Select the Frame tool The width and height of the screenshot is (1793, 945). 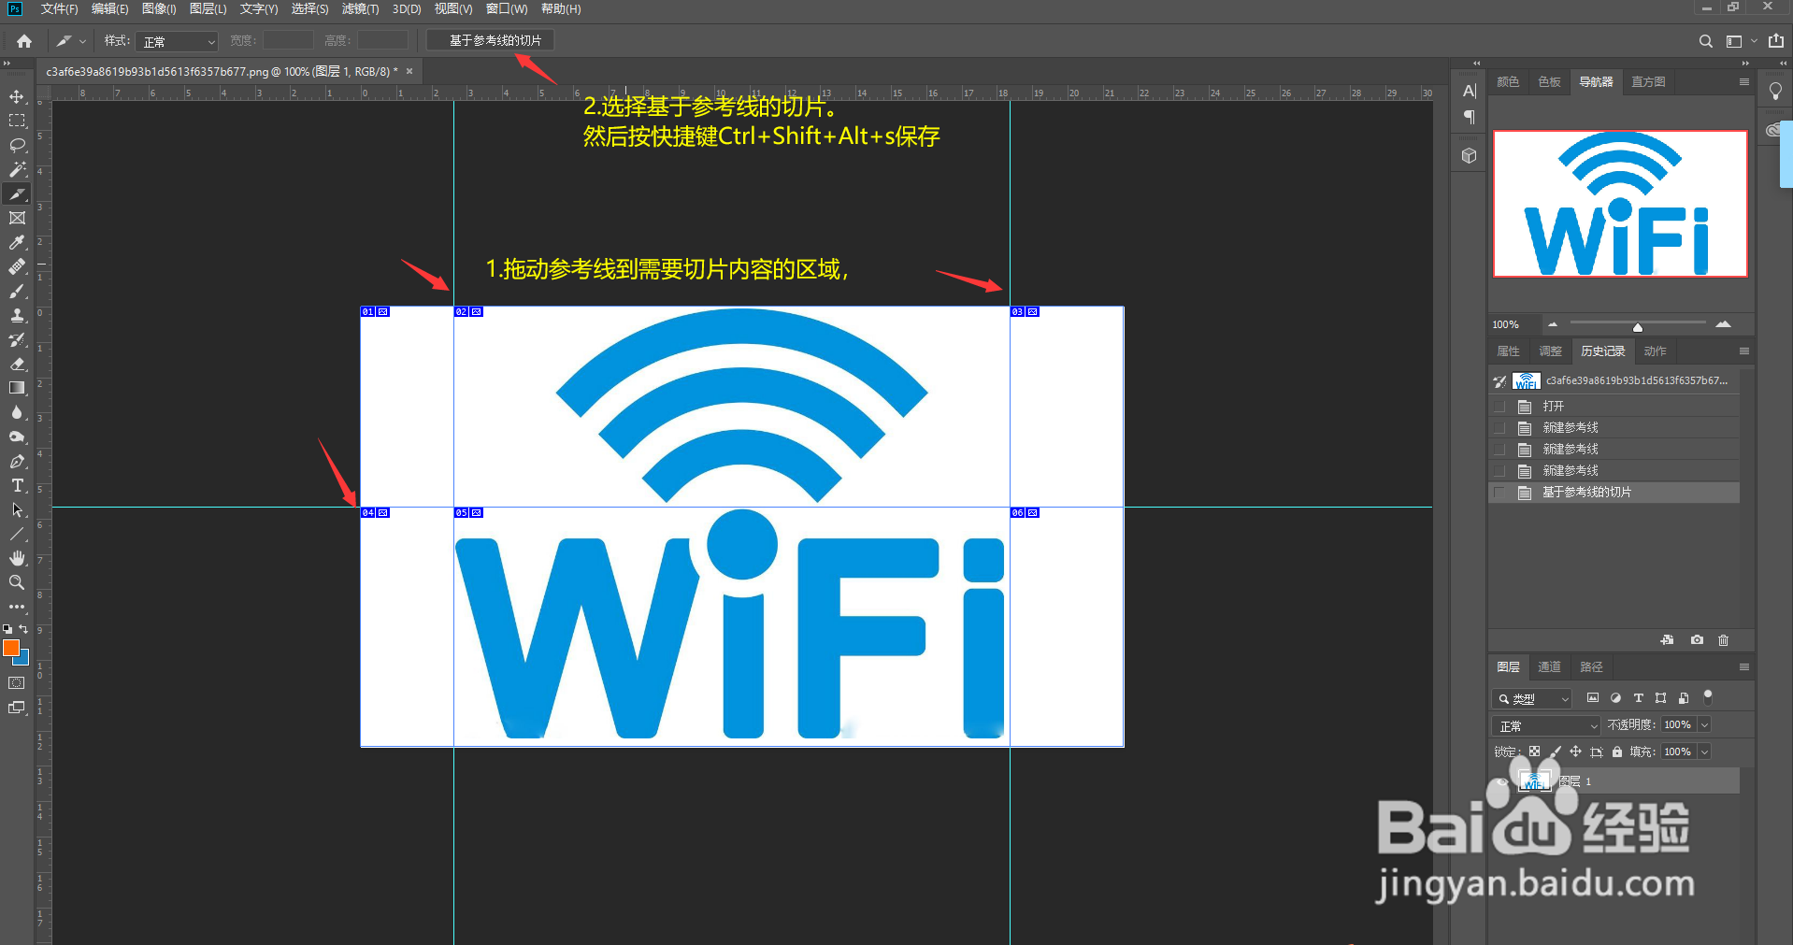point(17,218)
